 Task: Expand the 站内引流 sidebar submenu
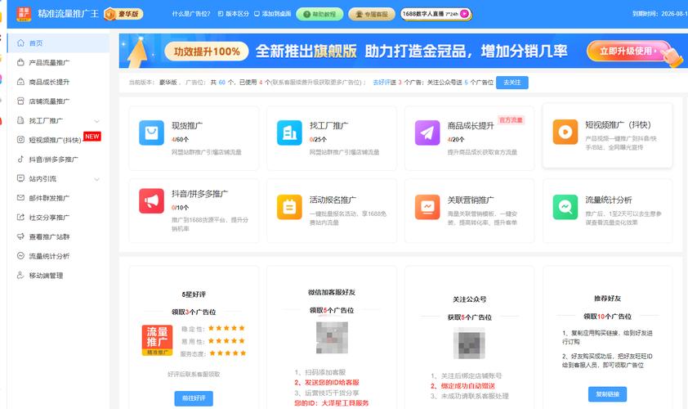click(97, 179)
